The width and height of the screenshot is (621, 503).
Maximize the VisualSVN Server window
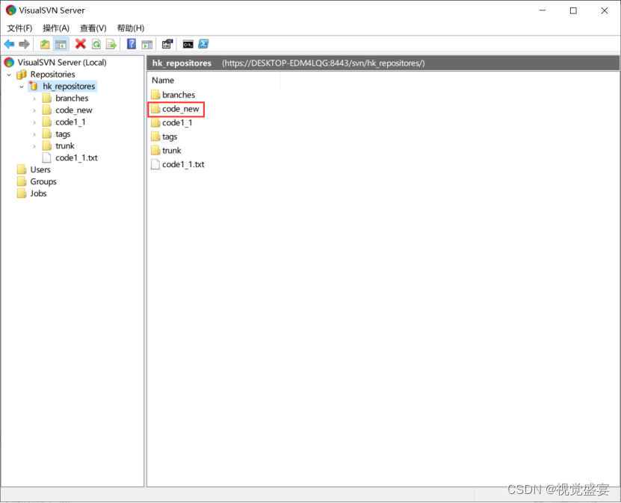(x=573, y=10)
